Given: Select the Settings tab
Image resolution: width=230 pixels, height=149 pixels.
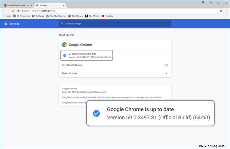Looking at the screenshot, I should (x=50, y=5).
